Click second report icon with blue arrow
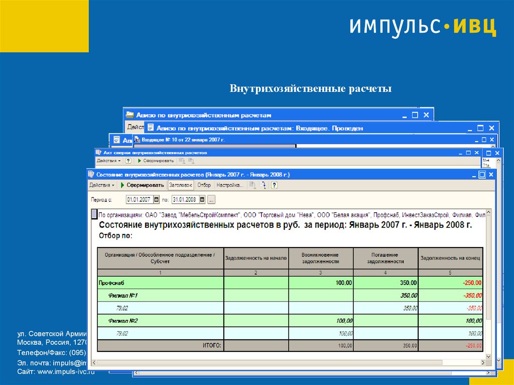Image resolution: width=514 pixels, height=385 pixels. (263, 185)
